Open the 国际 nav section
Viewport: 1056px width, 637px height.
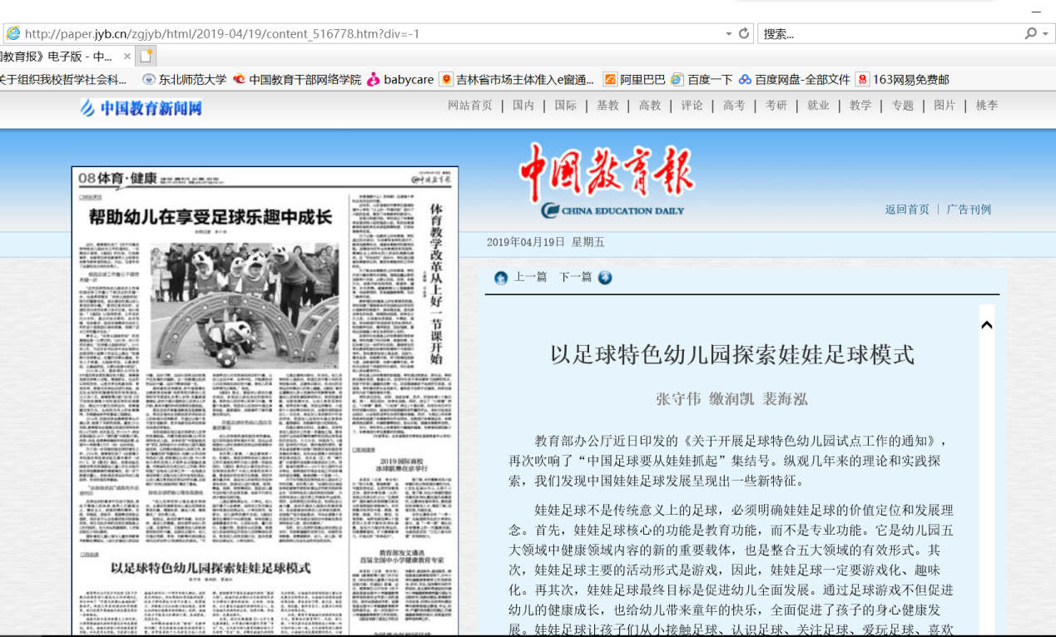point(566,106)
